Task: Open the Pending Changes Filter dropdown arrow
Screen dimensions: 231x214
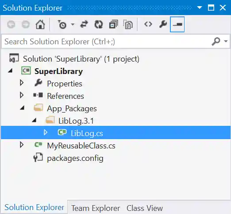Action: click(x=73, y=24)
